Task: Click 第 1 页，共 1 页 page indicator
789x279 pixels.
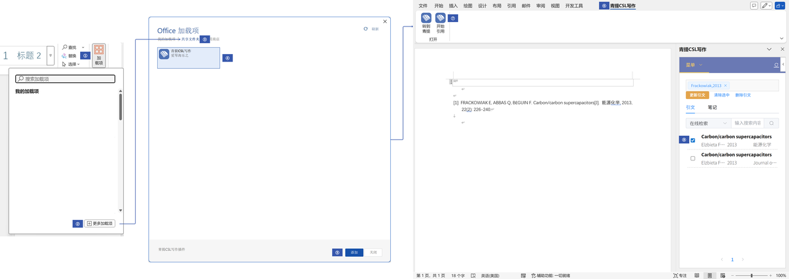Action: 431,275
